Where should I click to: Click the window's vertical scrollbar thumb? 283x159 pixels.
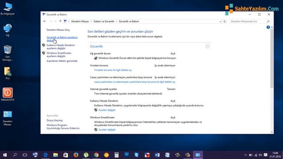[272, 58]
